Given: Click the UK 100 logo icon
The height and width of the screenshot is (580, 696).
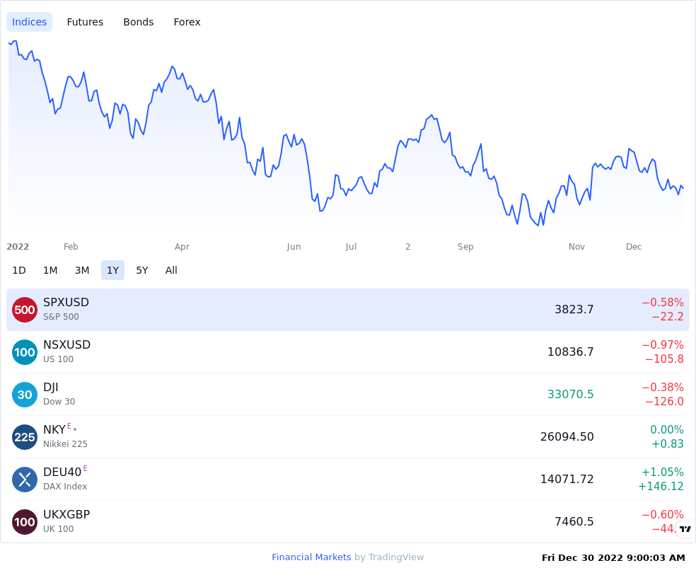Looking at the screenshot, I should 25,522.
